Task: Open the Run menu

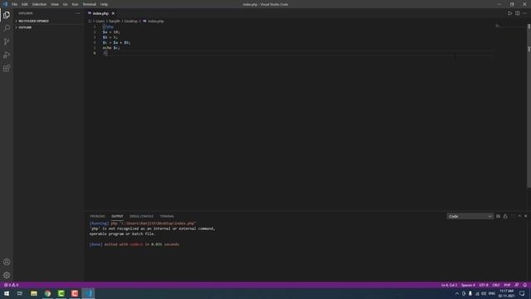Action: pyautogui.click(x=75, y=4)
